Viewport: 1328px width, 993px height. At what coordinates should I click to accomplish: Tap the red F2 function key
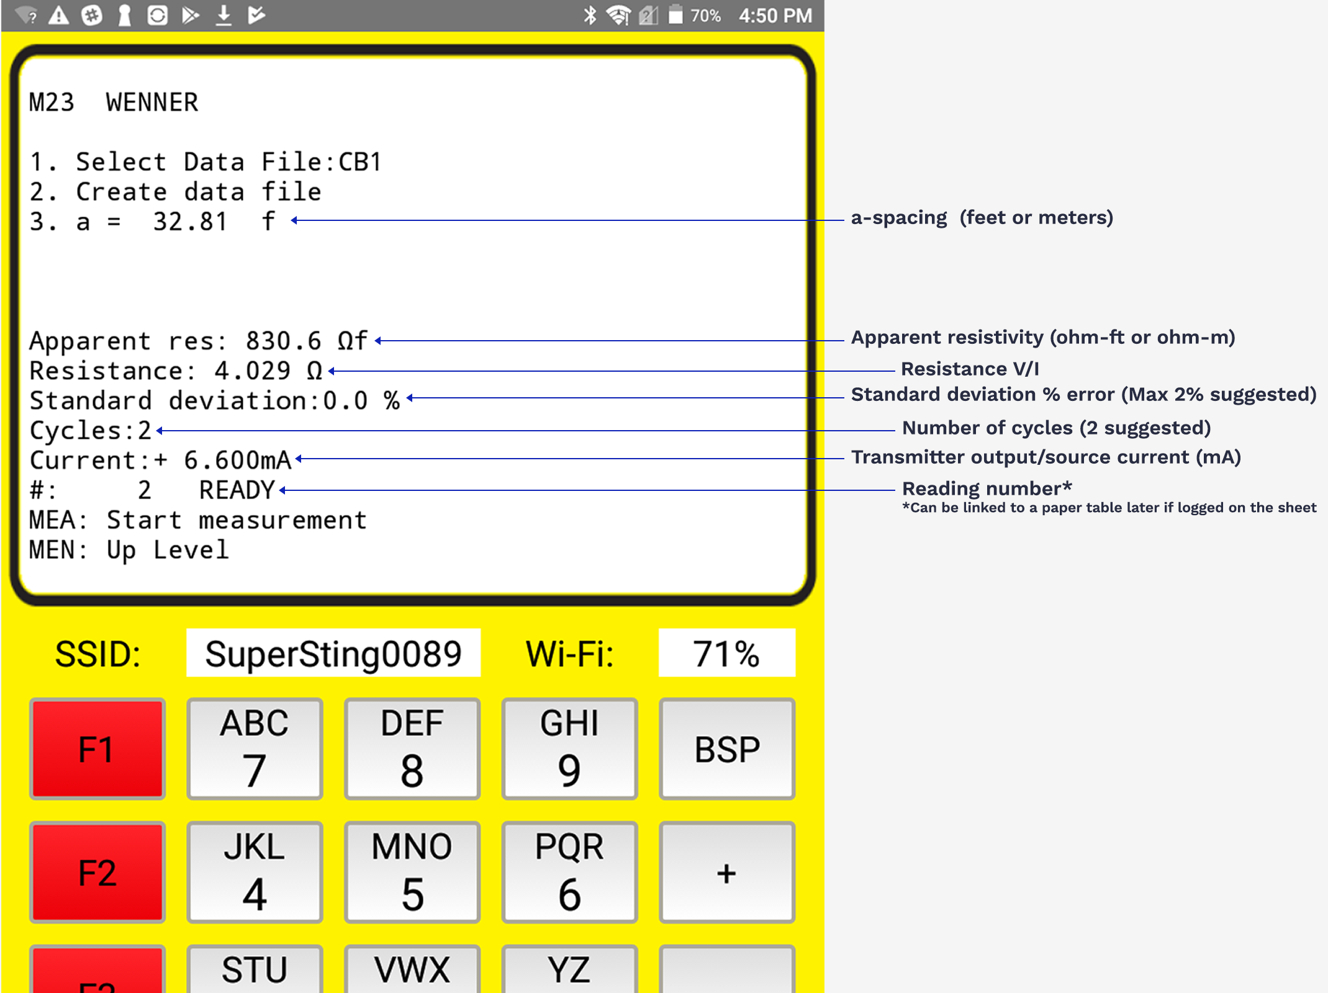pos(97,872)
